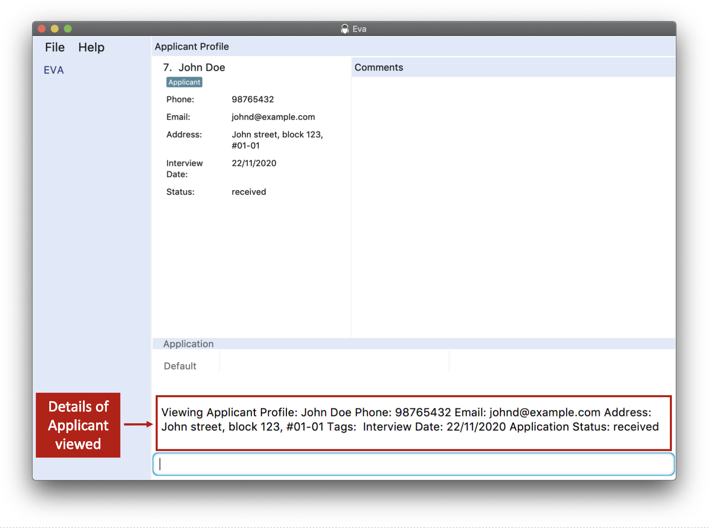This screenshot has height=528, width=709.
Task: Click the command input field
Action: click(413, 464)
